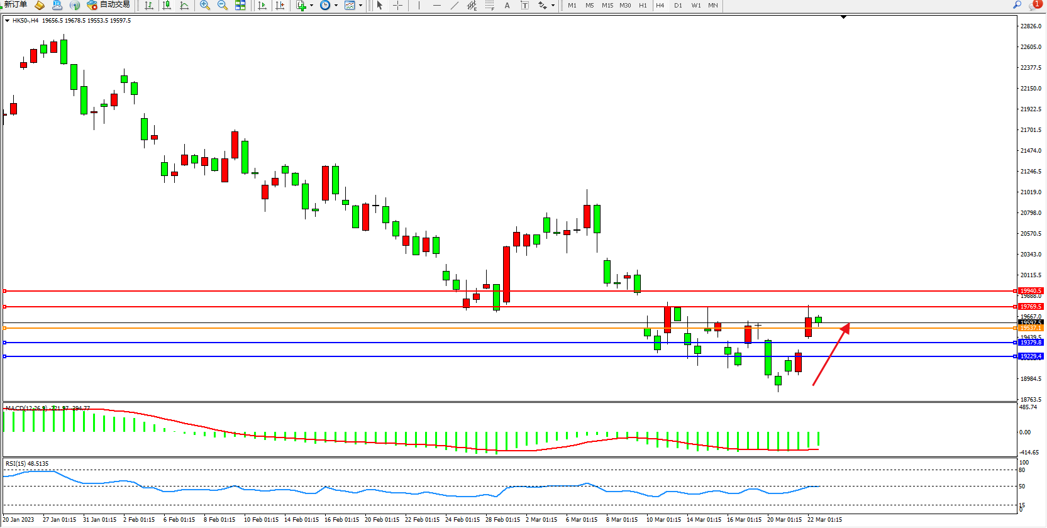Toggle the chart shift button
Screen dimensions: 1047x528
click(280, 5)
